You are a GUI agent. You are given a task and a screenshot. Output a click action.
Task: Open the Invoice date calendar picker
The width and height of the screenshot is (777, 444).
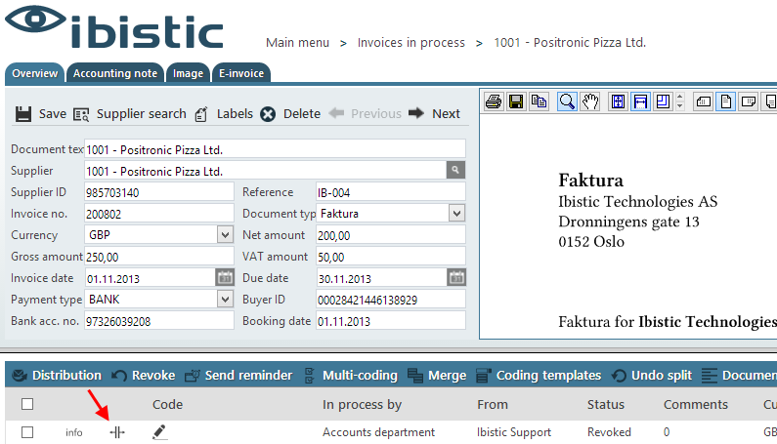click(225, 278)
